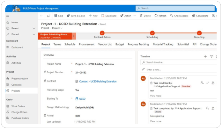
Task: Open Preconstruction in the sidebar
Action: click(x=19, y=78)
